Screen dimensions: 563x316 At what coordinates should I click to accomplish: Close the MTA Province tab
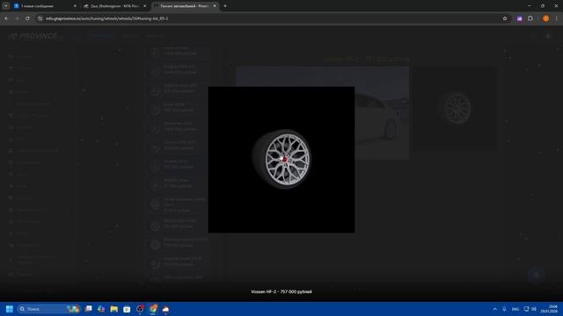pyautogui.click(x=144, y=6)
